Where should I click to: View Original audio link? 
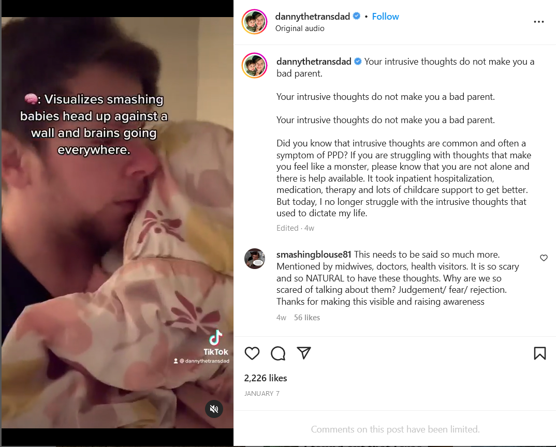click(300, 28)
